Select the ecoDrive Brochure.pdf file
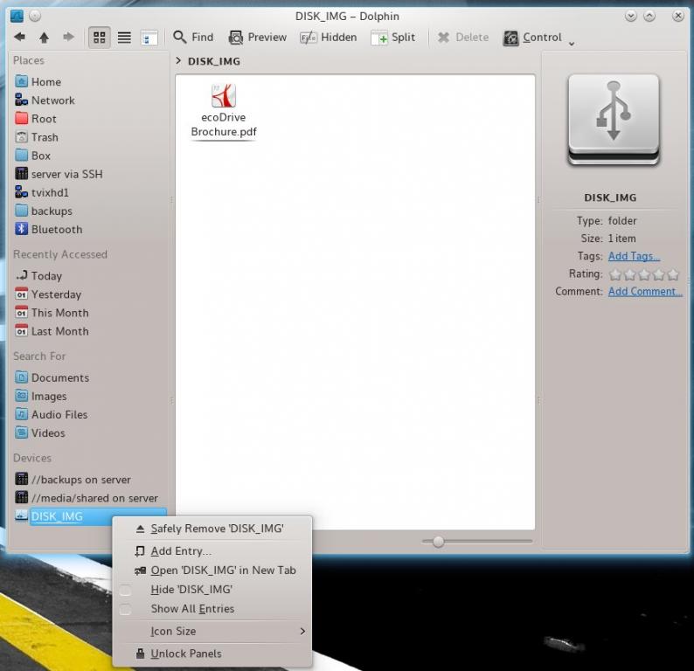Screen dimensions: 694x671 tap(224, 111)
